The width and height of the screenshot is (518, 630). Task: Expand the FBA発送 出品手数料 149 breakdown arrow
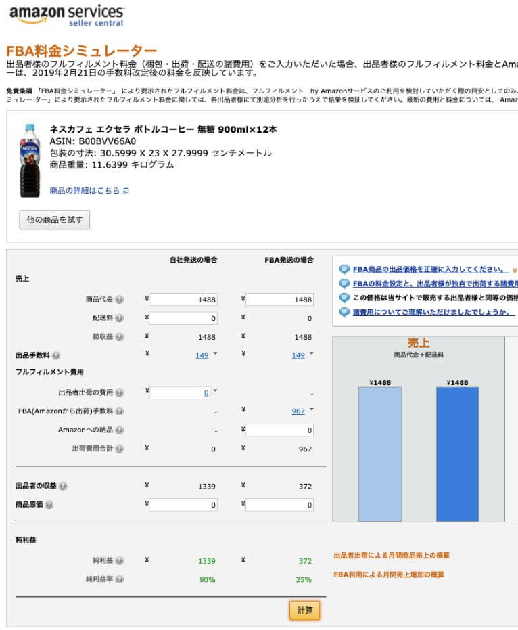tap(312, 353)
